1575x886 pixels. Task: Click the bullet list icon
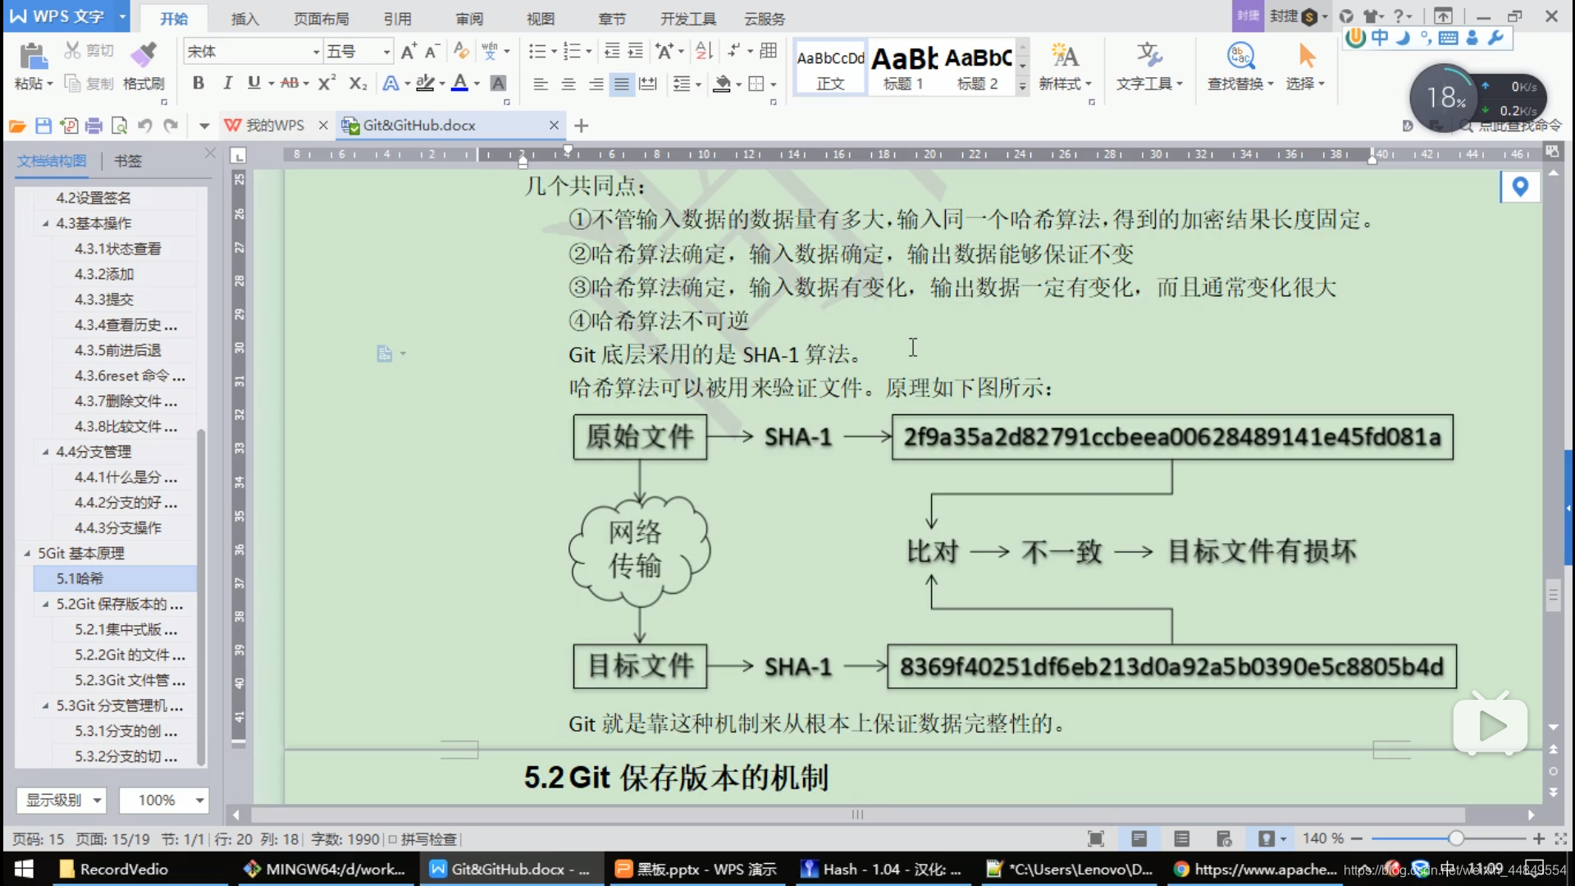pos(537,52)
